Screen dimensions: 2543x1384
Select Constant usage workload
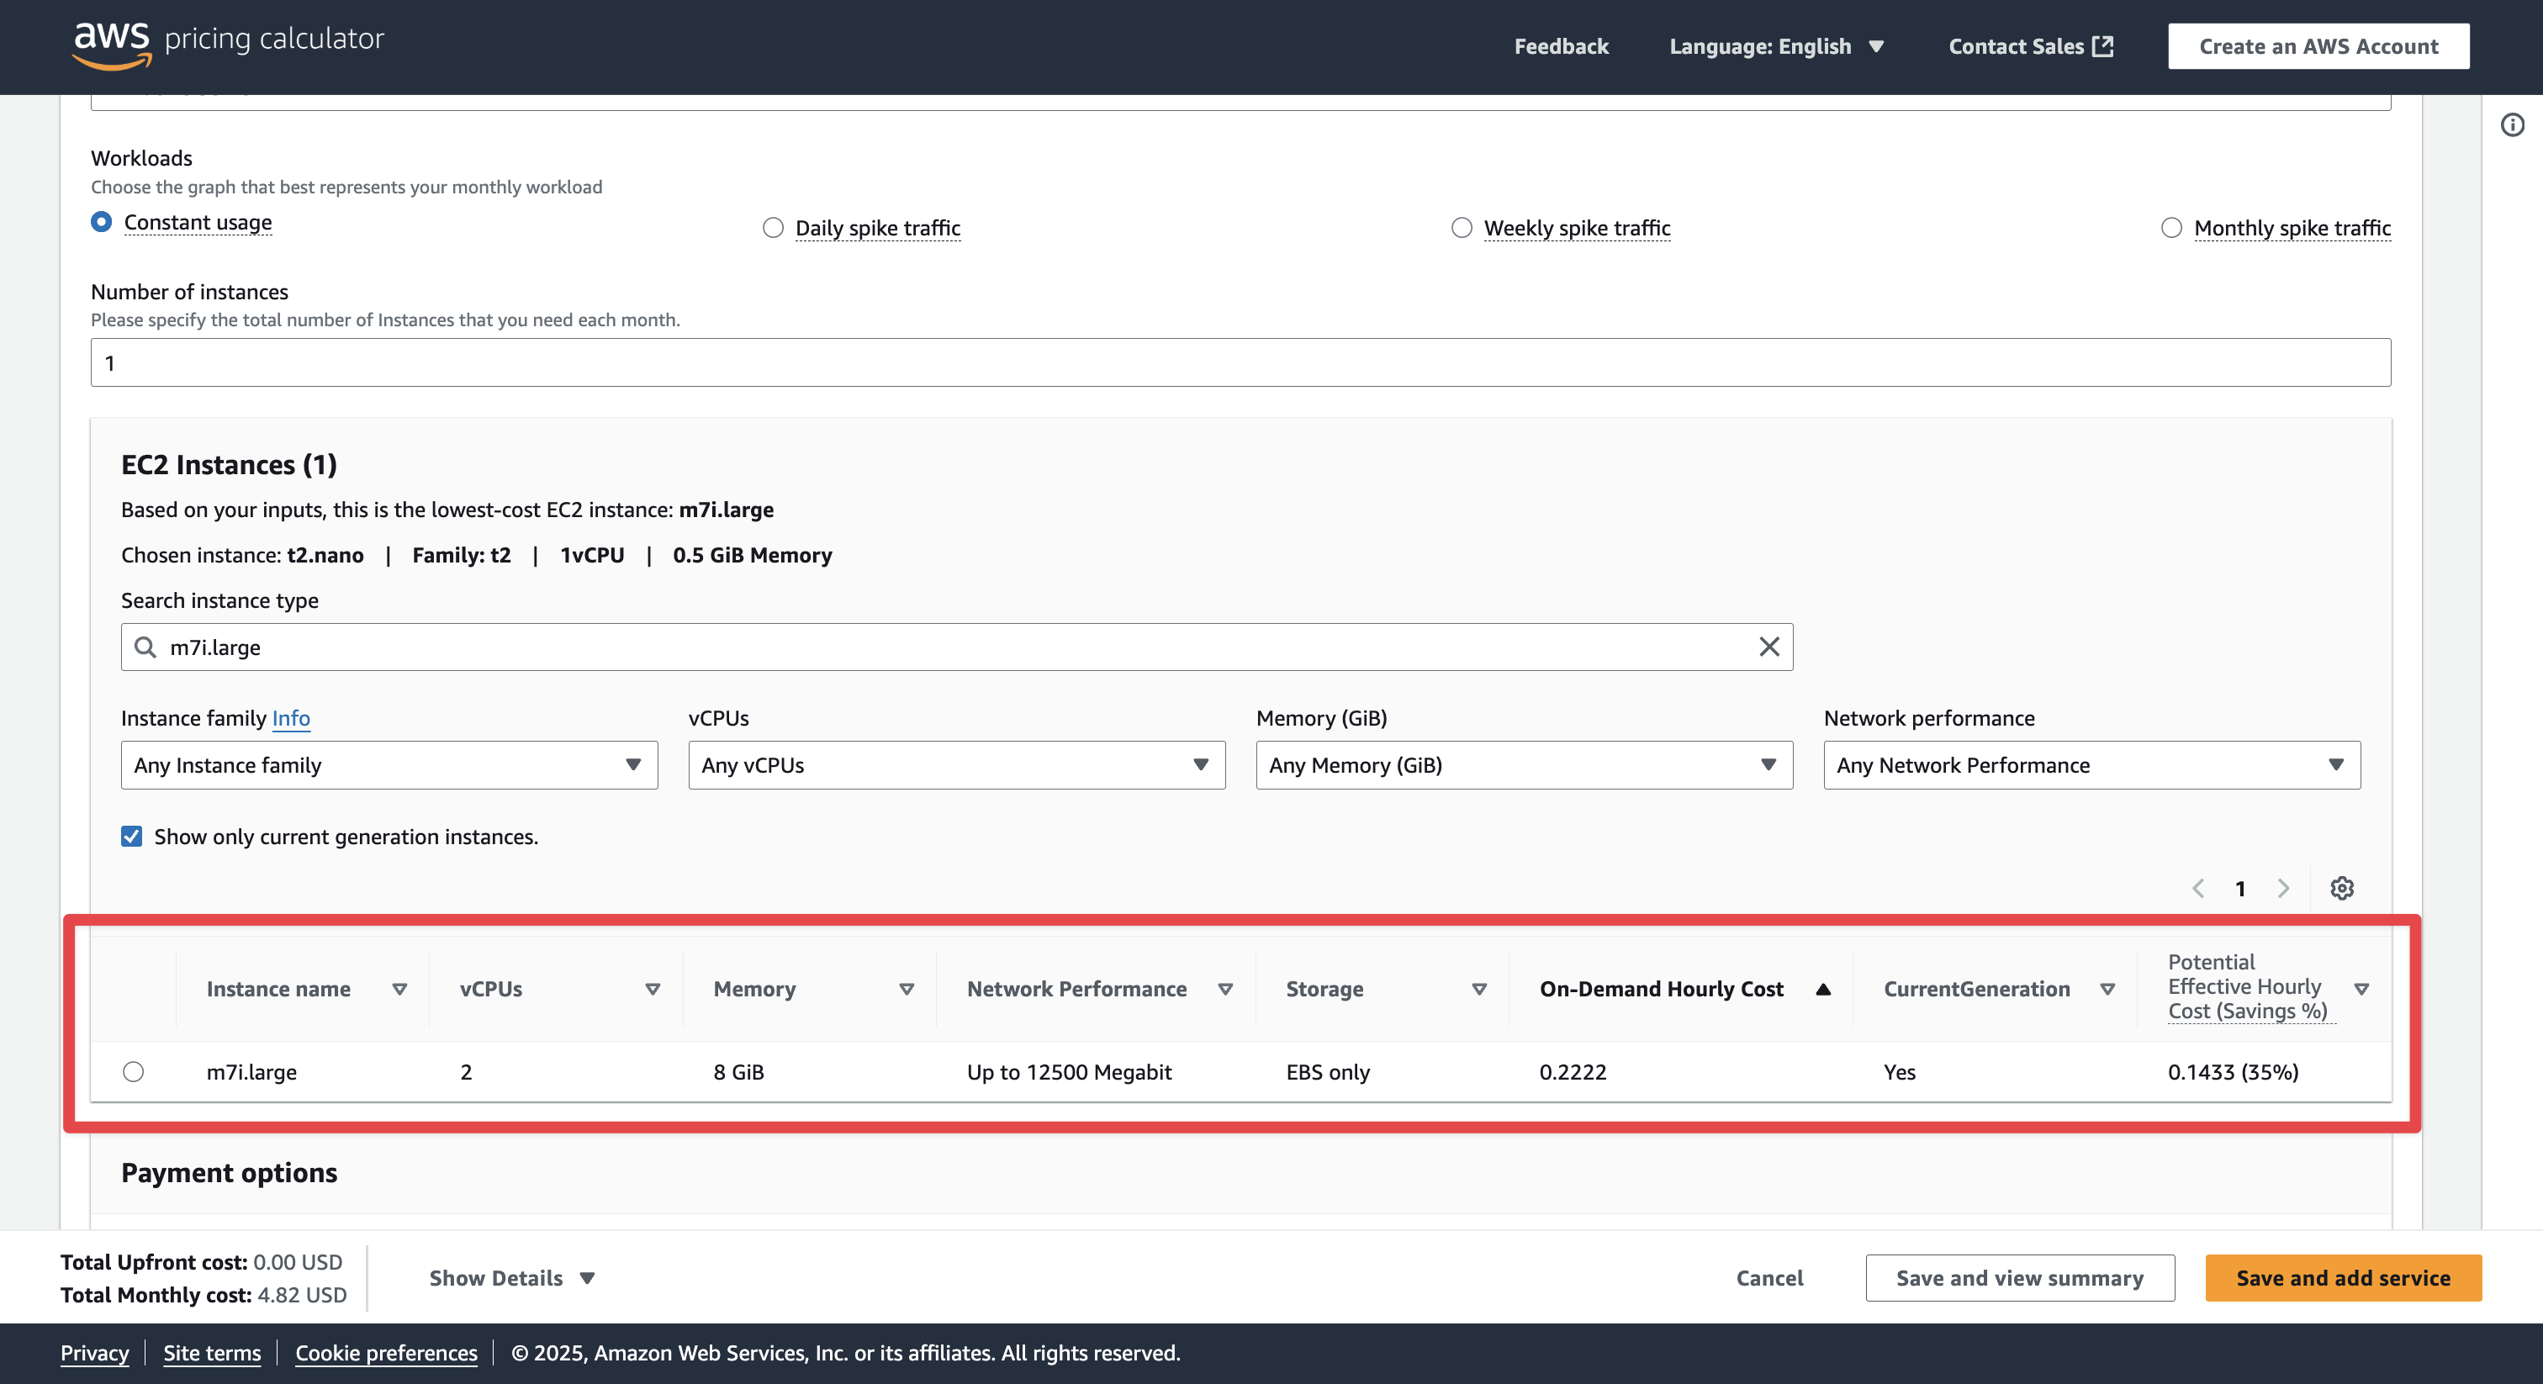pos(102,221)
